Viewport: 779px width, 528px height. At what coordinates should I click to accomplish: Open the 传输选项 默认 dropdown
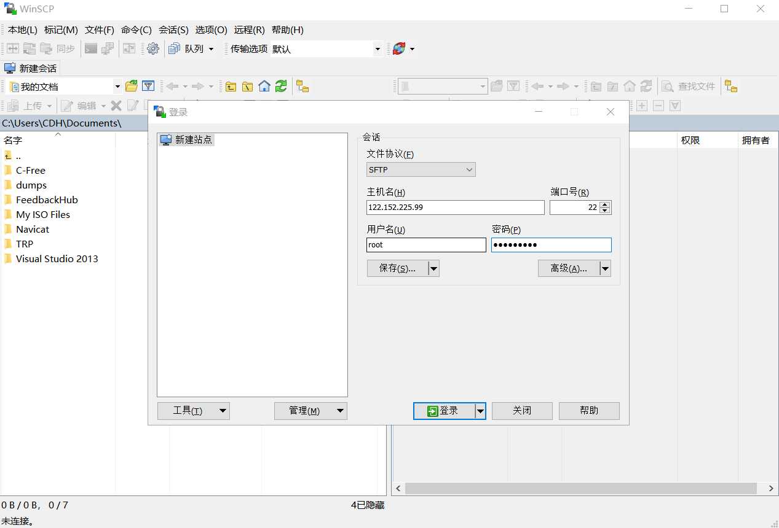378,49
